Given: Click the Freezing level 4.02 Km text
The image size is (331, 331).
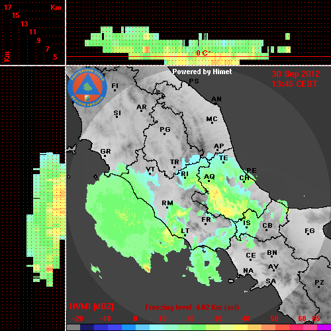Looking at the screenshot, I should click(x=192, y=307).
